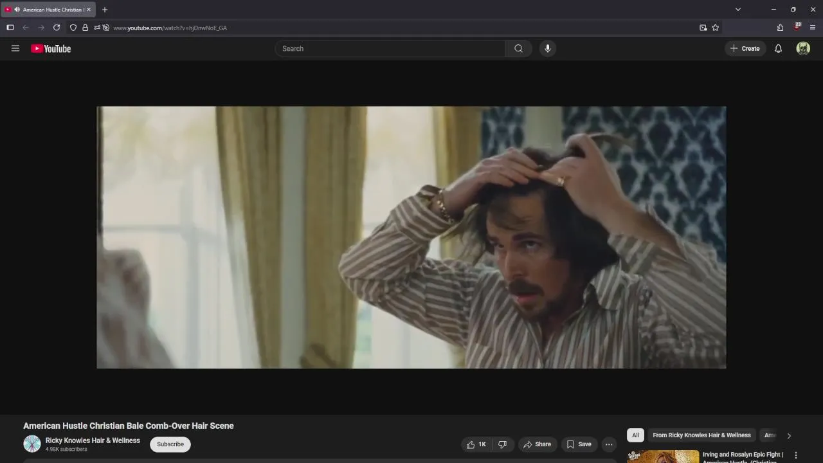
Task: Reload the current page
Action: click(x=57, y=28)
